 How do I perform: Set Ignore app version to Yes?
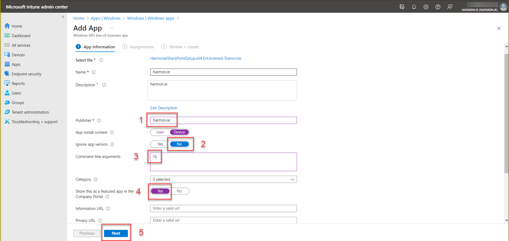point(160,144)
